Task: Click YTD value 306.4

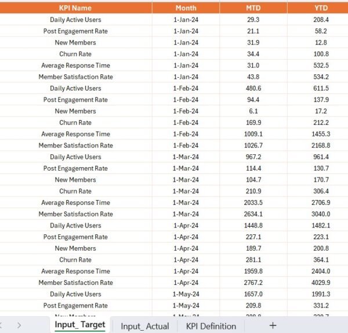Action: [x=321, y=191]
